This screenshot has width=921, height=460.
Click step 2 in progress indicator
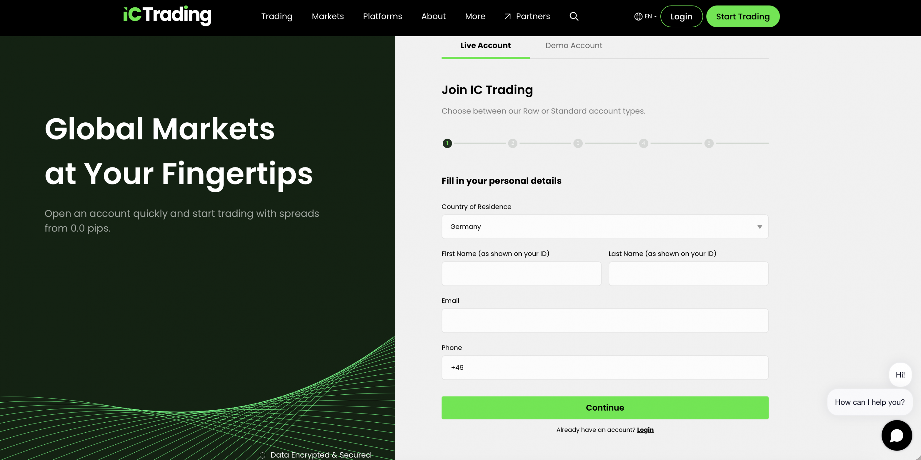click(513, 144)
